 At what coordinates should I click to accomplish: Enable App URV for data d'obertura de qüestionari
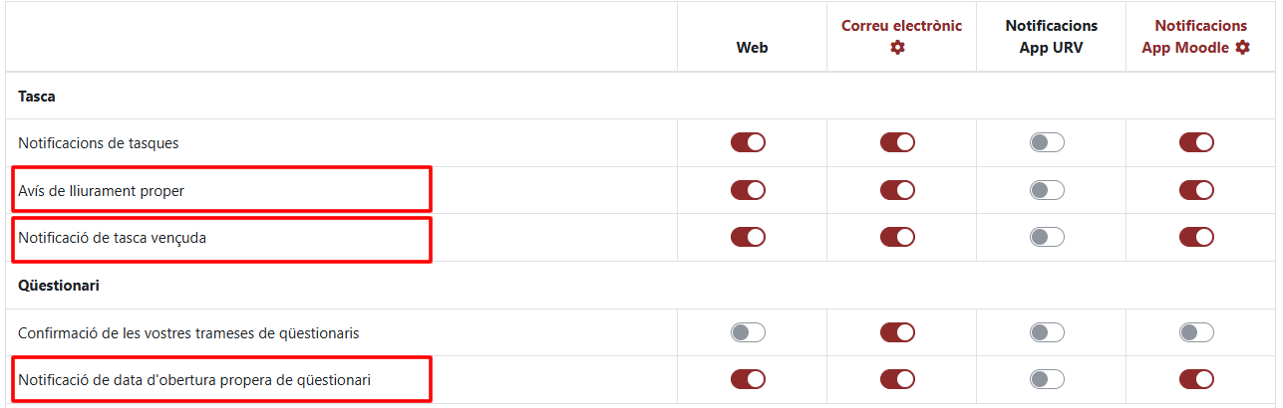[x=1047, y=379]
